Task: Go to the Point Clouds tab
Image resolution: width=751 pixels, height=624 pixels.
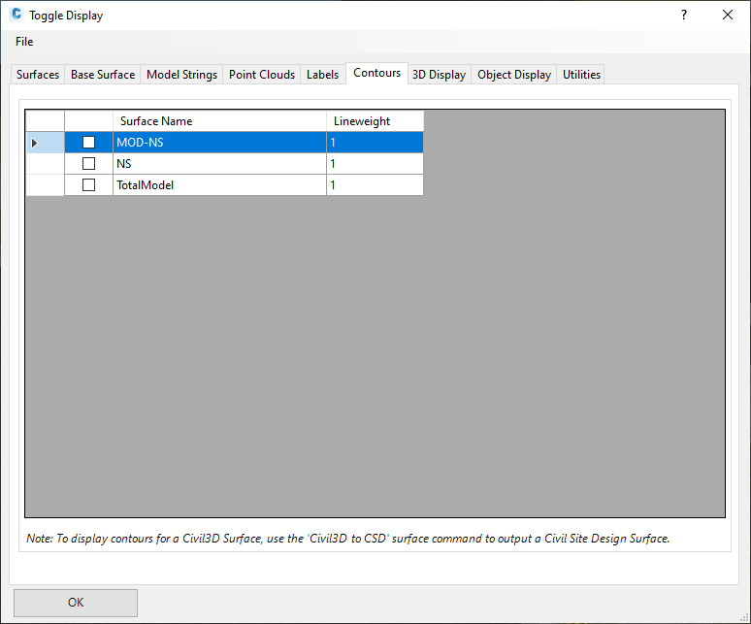Action: coord(262,75)
